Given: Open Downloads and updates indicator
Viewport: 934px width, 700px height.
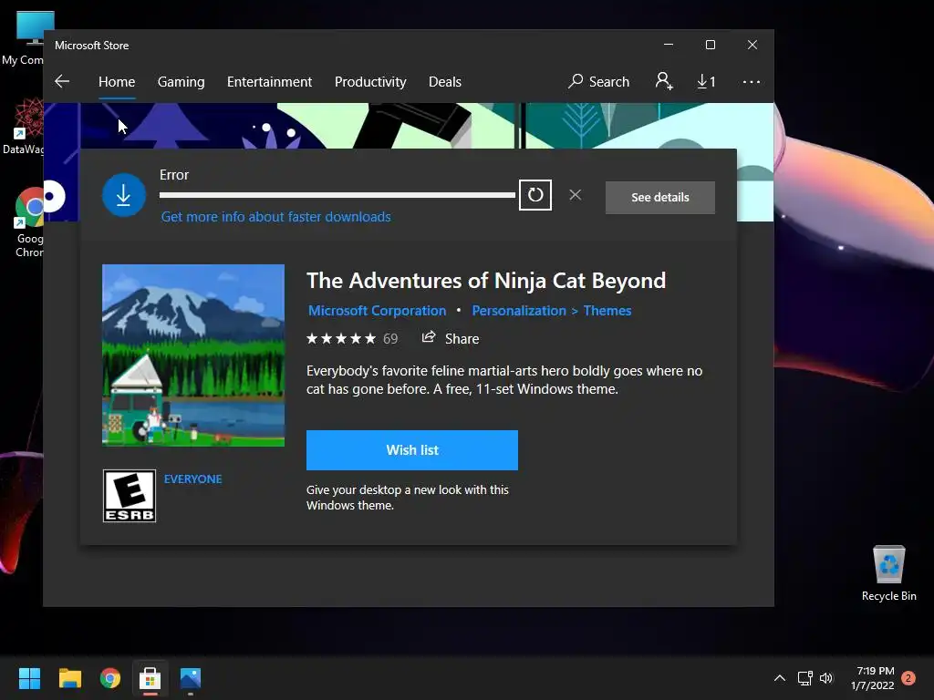Looking at the screenshot, I should [706, 81].
